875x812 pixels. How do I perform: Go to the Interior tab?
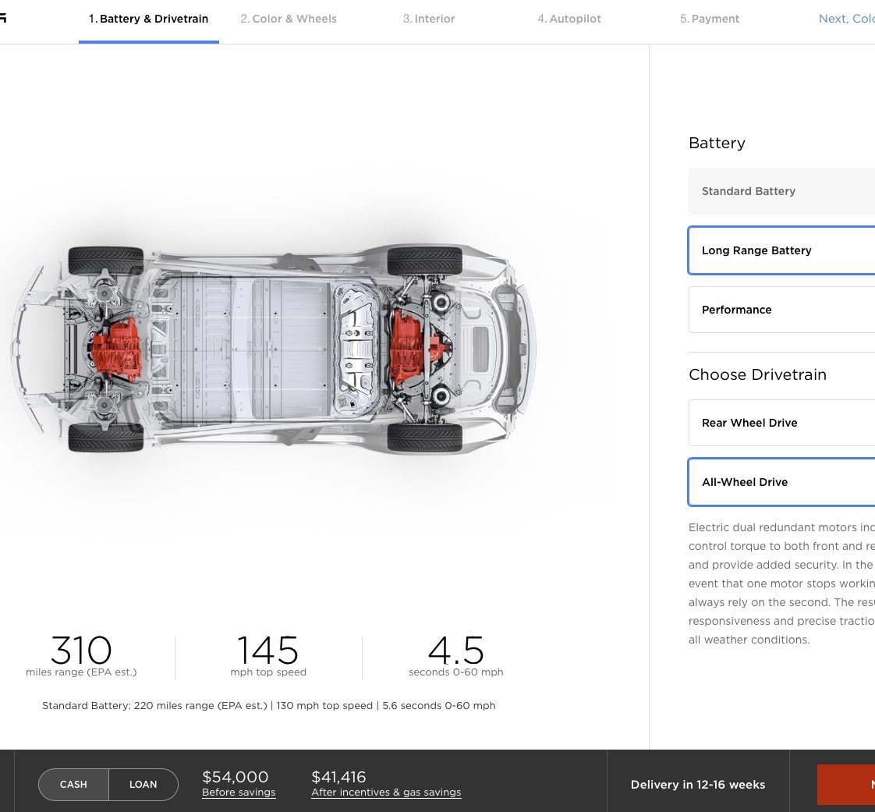429,19
